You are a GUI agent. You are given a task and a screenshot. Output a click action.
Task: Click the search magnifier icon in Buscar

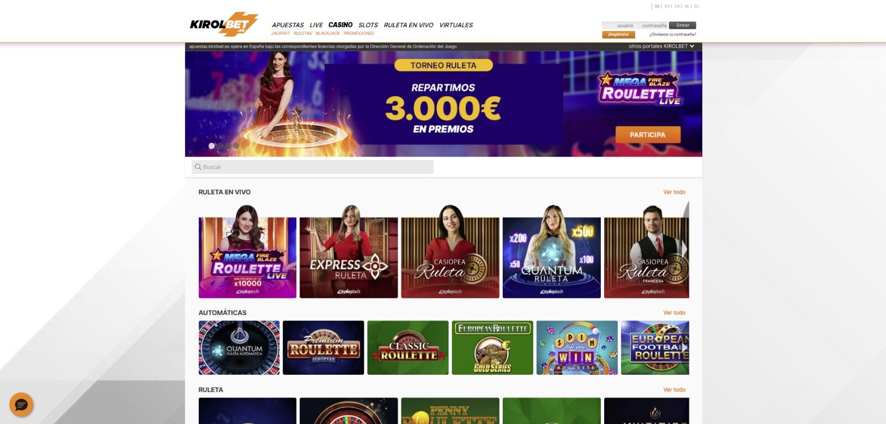pyautogui.click(x=198, y=167)
